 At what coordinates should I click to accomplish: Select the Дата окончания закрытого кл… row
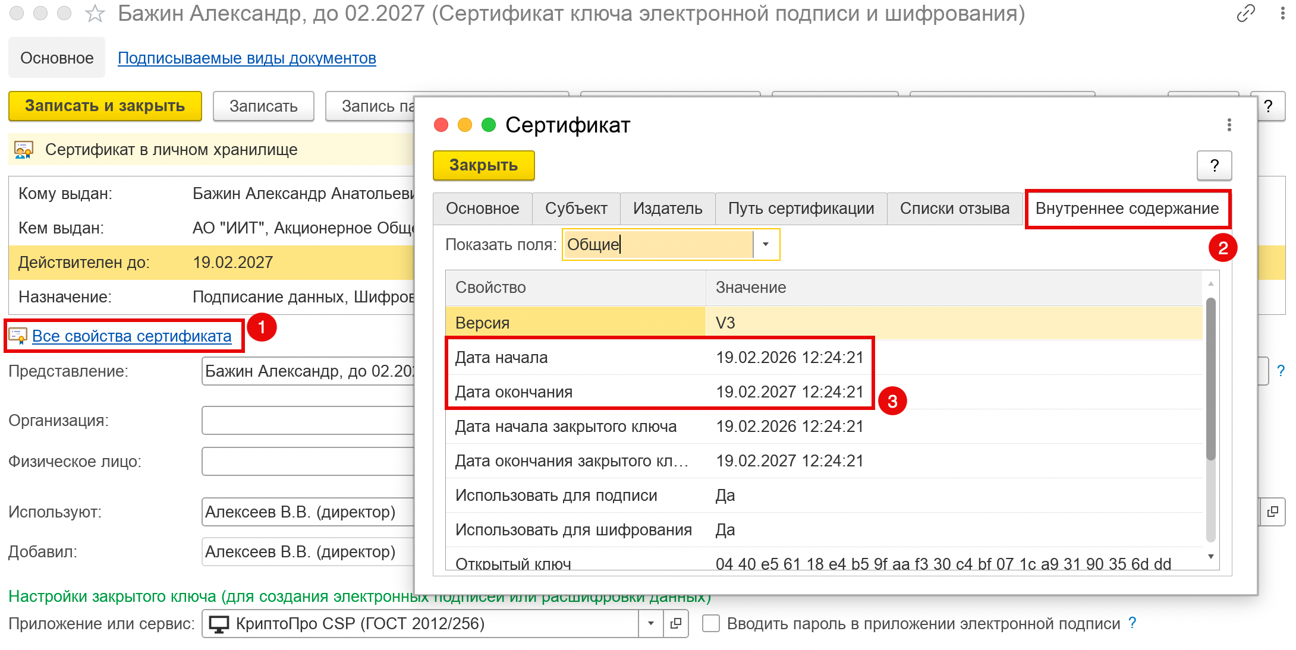pos(824,460)
